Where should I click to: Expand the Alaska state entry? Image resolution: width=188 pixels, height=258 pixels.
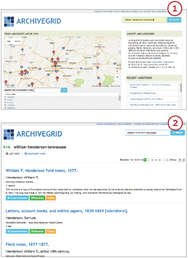point(5,100)
